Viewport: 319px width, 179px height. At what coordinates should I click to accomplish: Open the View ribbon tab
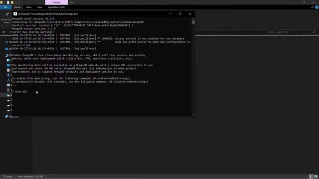(39, 7)
